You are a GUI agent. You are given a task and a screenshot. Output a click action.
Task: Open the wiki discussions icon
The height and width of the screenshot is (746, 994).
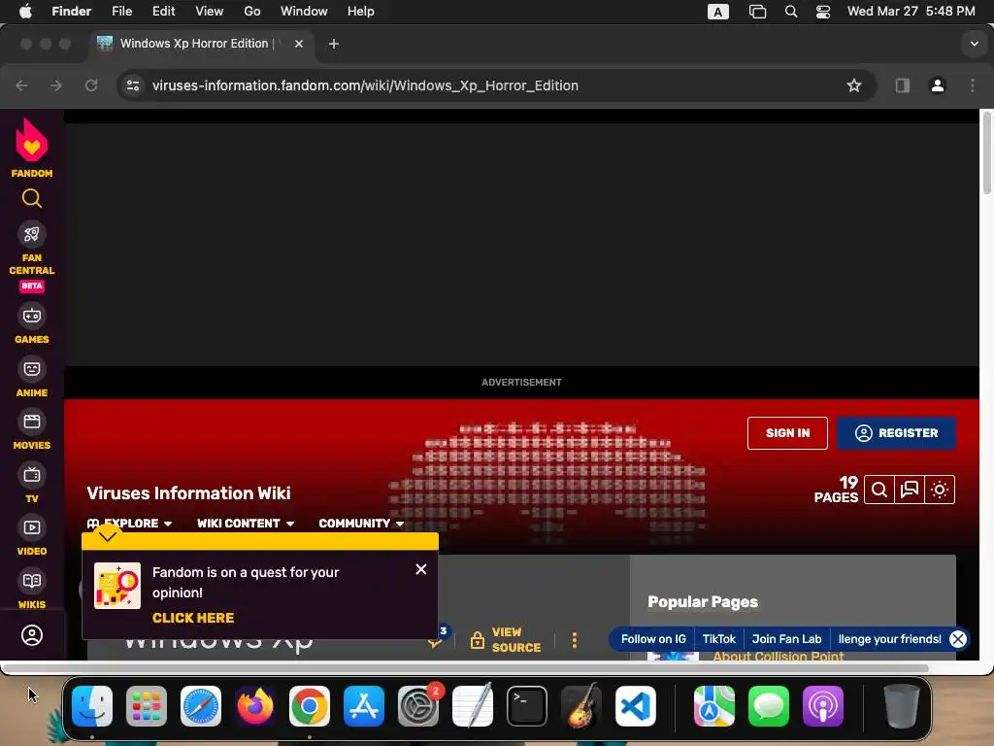(910, 490)
